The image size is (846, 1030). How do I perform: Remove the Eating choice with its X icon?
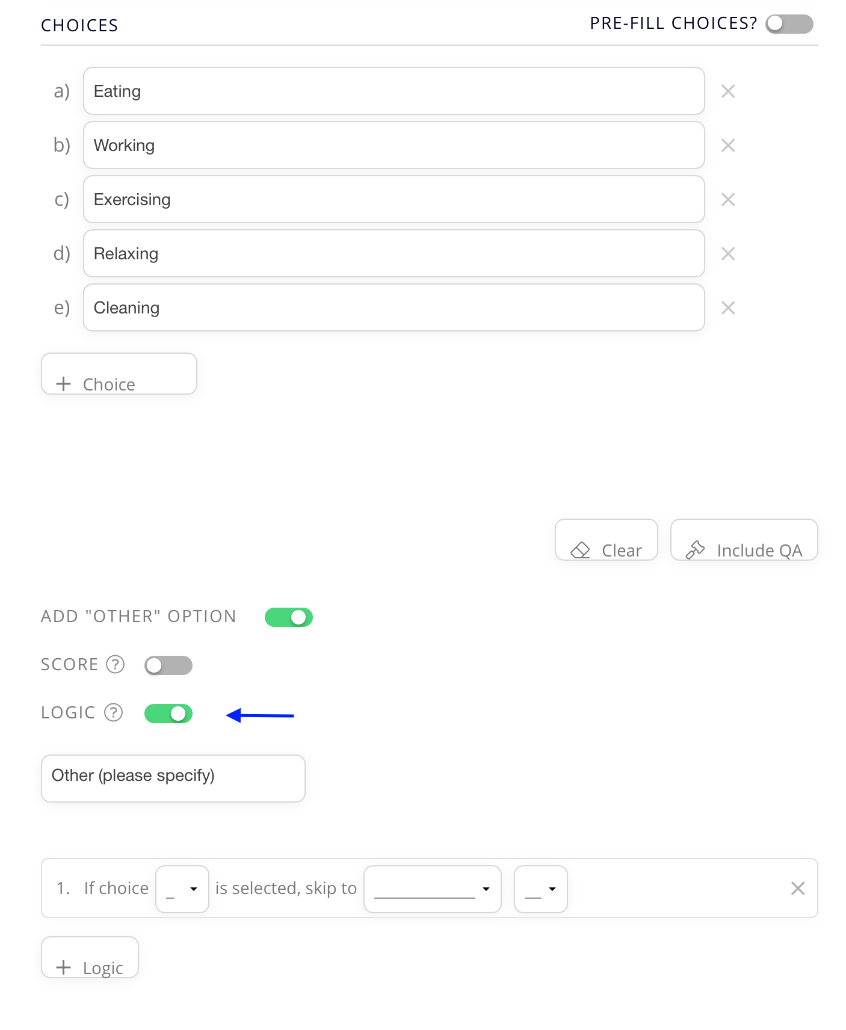point(728,91)
